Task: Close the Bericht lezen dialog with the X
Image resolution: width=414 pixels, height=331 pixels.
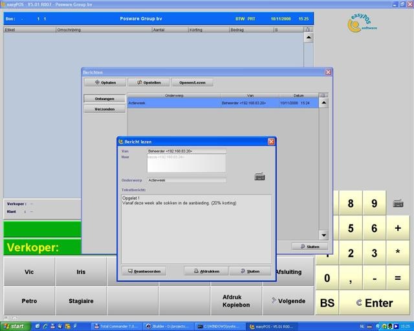Action: 271,142
